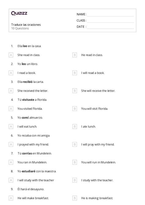Tick box A 'I will eat lunch'
The image size is (145, 205).
click(11, 127)
